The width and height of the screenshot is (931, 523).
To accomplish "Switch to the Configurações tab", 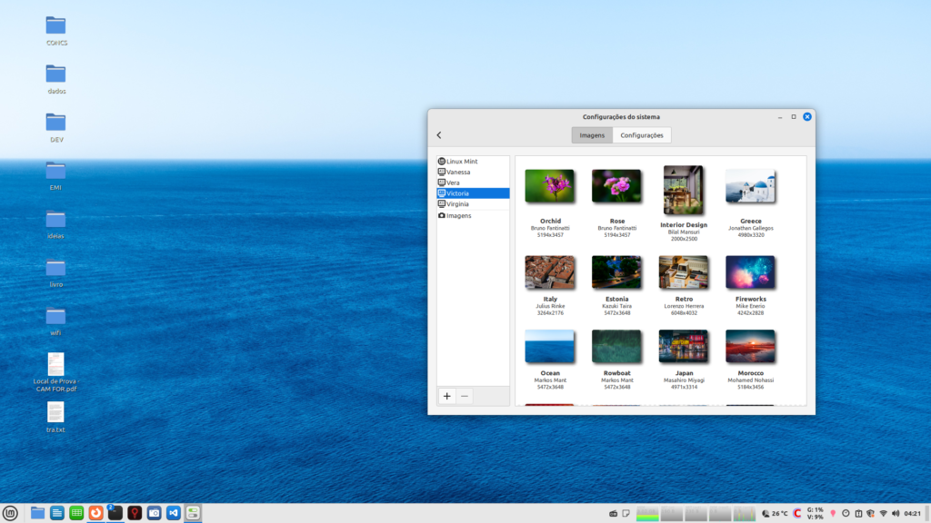I will tap(641, 135).
